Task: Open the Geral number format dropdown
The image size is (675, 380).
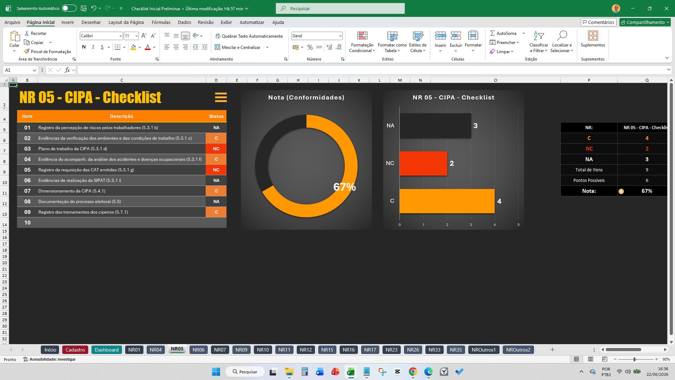Action: (340, 36)
